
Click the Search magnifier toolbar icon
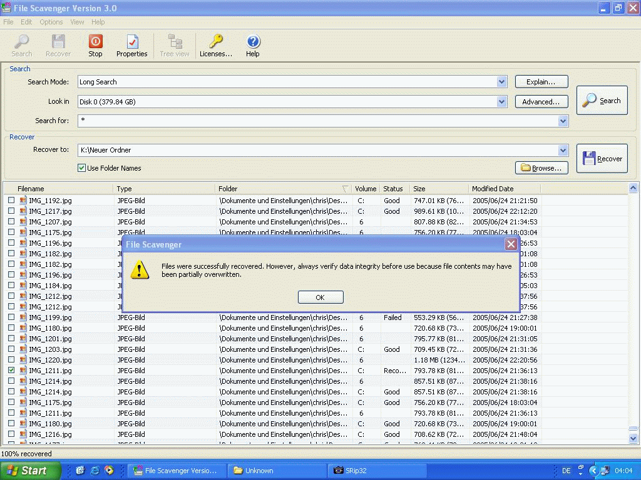(22, 41)
